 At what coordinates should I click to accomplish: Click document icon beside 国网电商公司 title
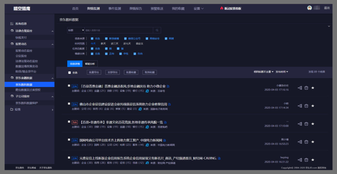(x=165, y=140)
